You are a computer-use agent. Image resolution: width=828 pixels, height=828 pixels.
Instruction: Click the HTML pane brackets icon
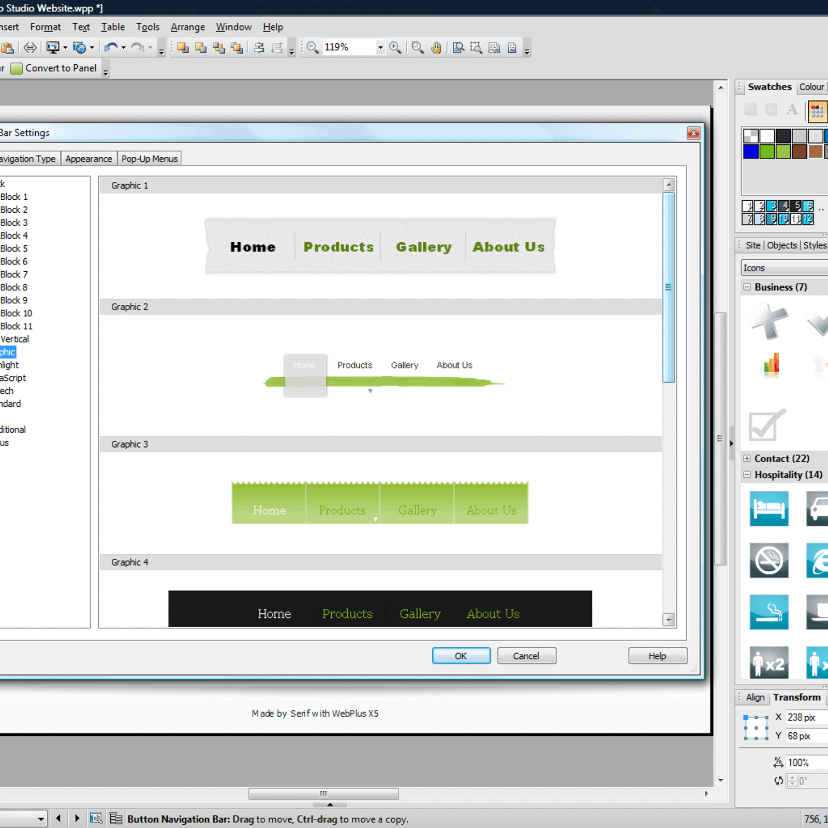[x=31, y=48]
